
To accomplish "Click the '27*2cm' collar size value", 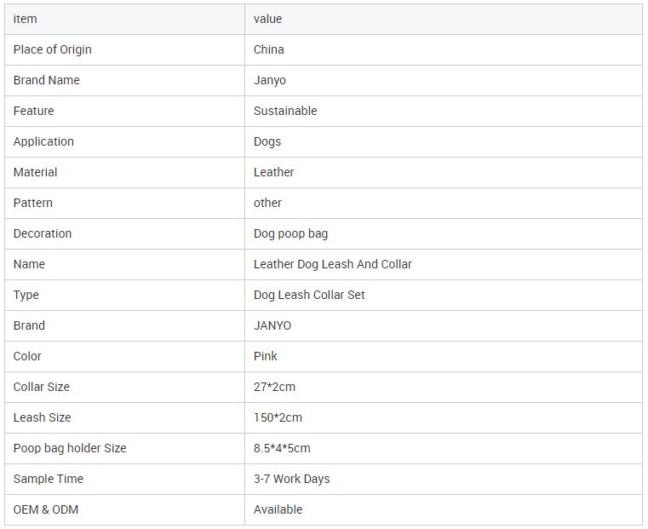I will click(x=274, y=387).
